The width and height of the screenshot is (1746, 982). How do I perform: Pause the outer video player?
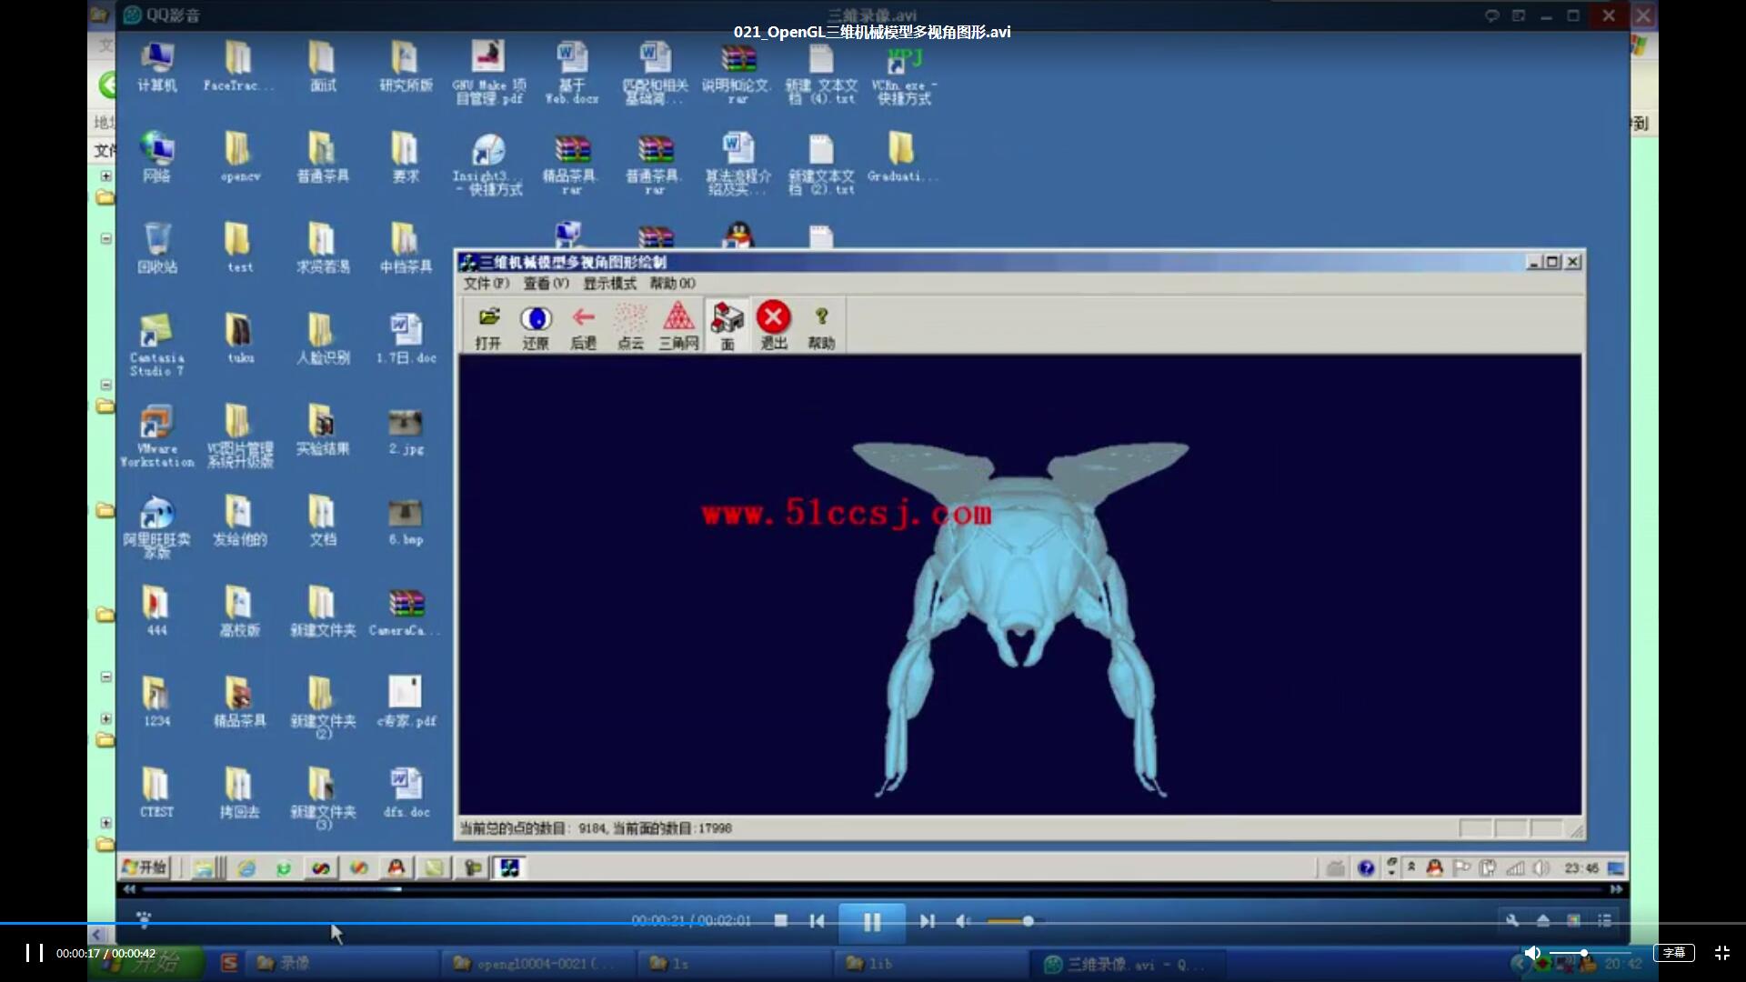point(34,953)
